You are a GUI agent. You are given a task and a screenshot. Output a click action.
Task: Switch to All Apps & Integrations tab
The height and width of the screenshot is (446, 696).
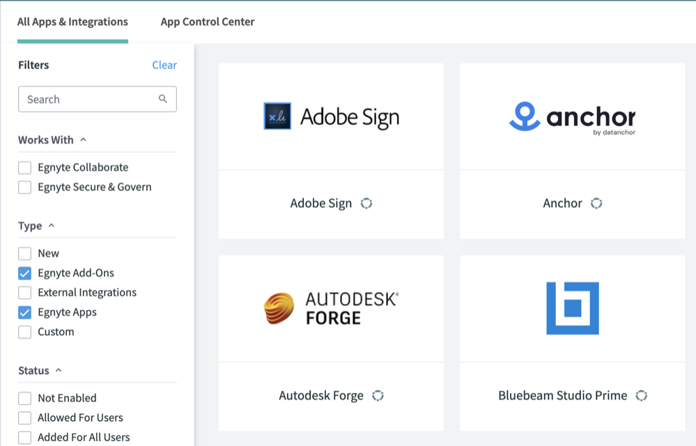[x=72, y=22]
